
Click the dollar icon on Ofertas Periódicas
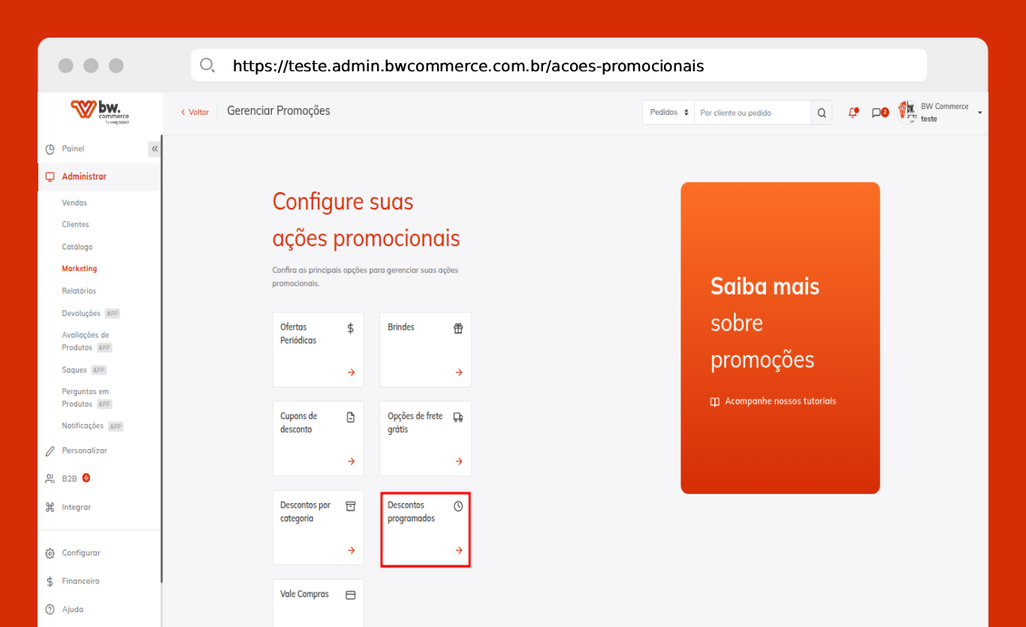[351, 328]
